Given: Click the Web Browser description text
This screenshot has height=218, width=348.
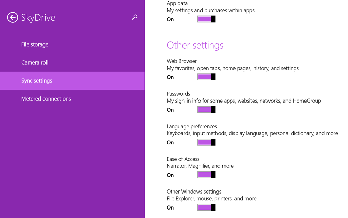Looking at the screenshot, I should pos(232,68).
